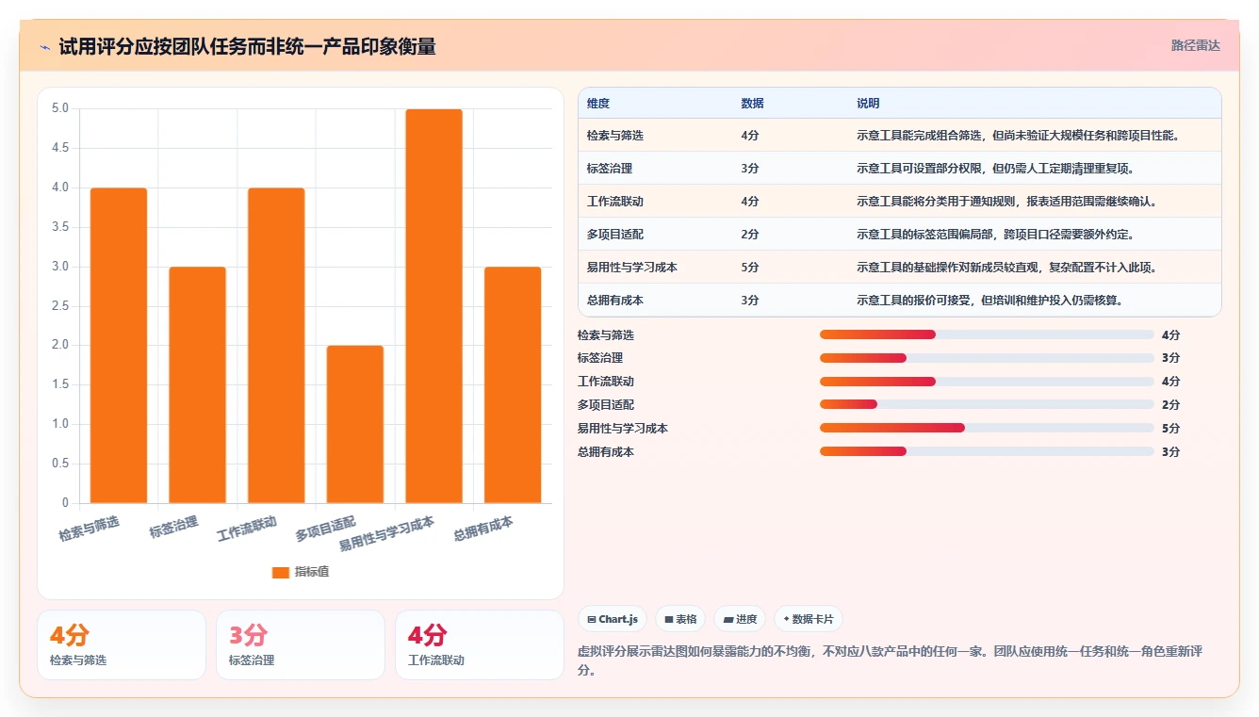Screen dimensions: 1259x717
Task: Click the 总拥有成本 bar in the chart
Action: pyautogui.click(x=513, y=384)
